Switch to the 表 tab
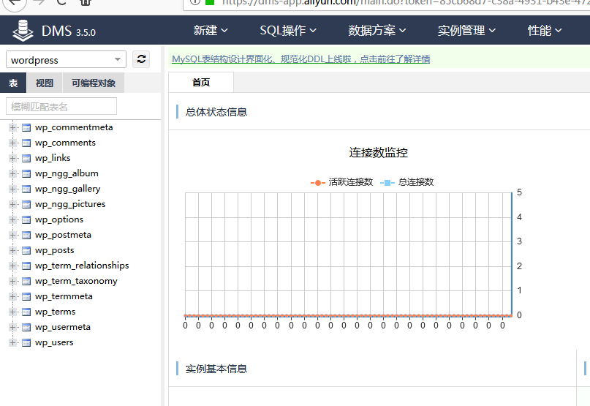This screenshot has height=406, width=590. click(x=13, y=83)
